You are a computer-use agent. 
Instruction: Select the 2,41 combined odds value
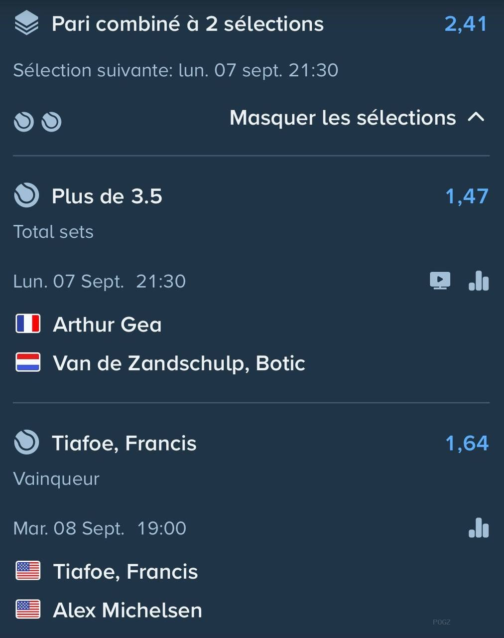(466, 24)
